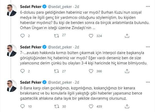Retweet the Interpol kırmızı bülten tweet
Screen dimensions: 155x112
click(x=56, y=71)
